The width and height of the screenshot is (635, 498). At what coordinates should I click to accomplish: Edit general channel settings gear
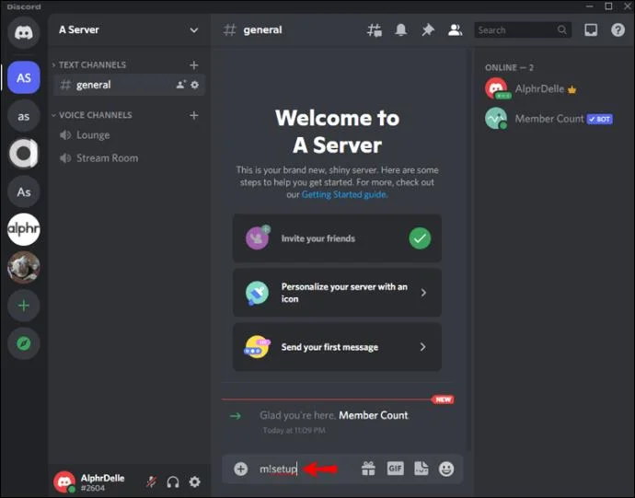click(x=195, y=85)
